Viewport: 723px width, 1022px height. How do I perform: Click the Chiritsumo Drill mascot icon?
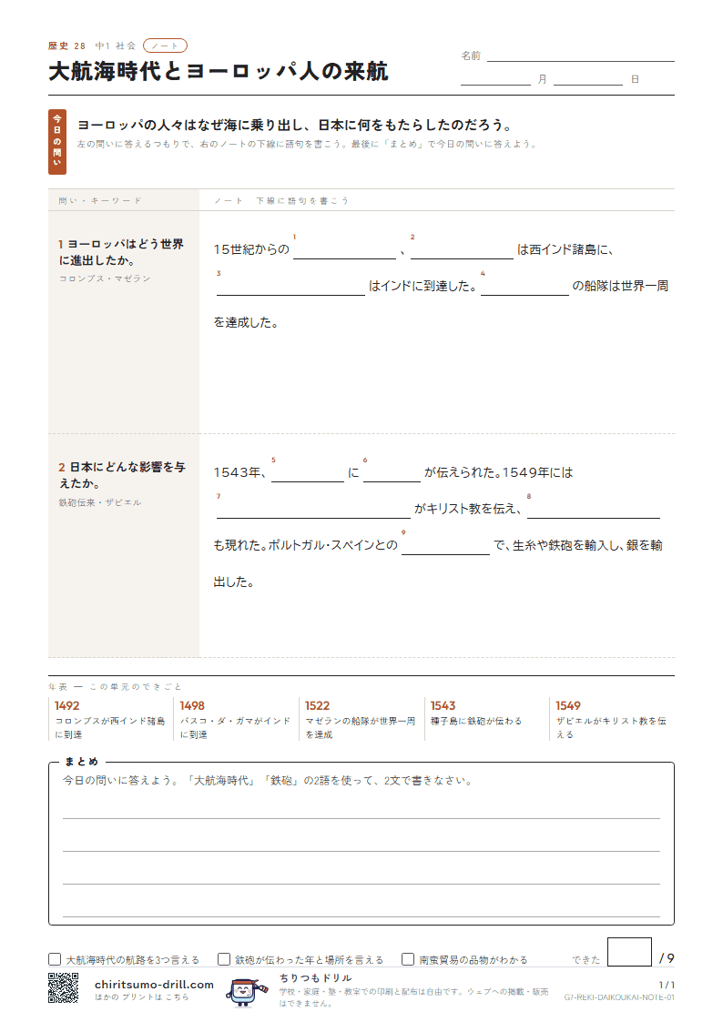click(x=247, y=991)
